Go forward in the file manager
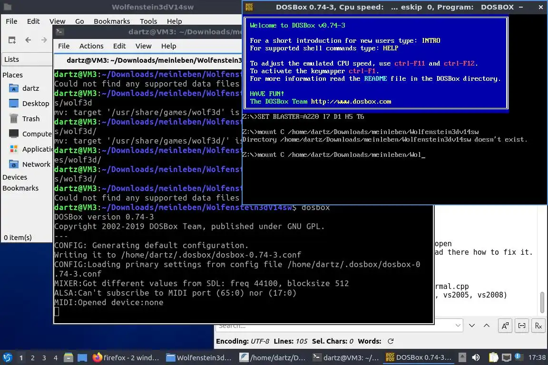Image resolution: width=548 pixels, height=365 pixels. coord(44,40)
